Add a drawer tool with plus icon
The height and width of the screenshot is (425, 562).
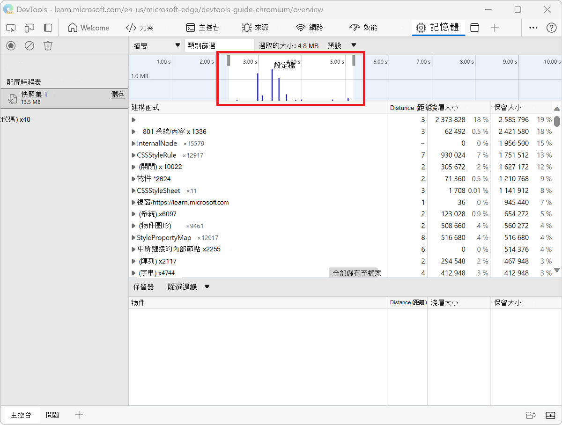[79, 415]
